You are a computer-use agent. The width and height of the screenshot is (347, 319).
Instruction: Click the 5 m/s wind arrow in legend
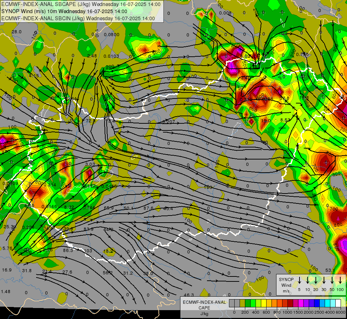pos(299,280)
